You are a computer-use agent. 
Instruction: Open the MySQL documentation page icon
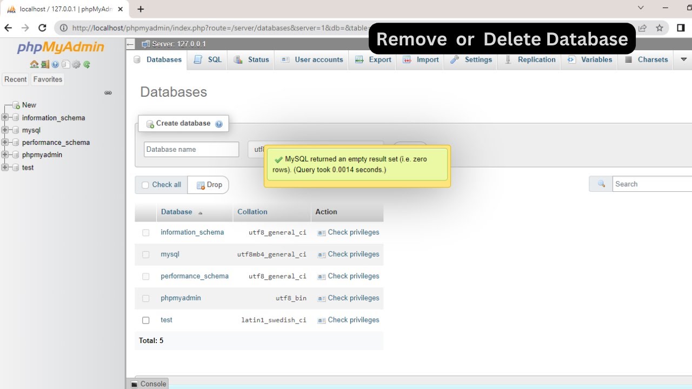click(65, 64)
